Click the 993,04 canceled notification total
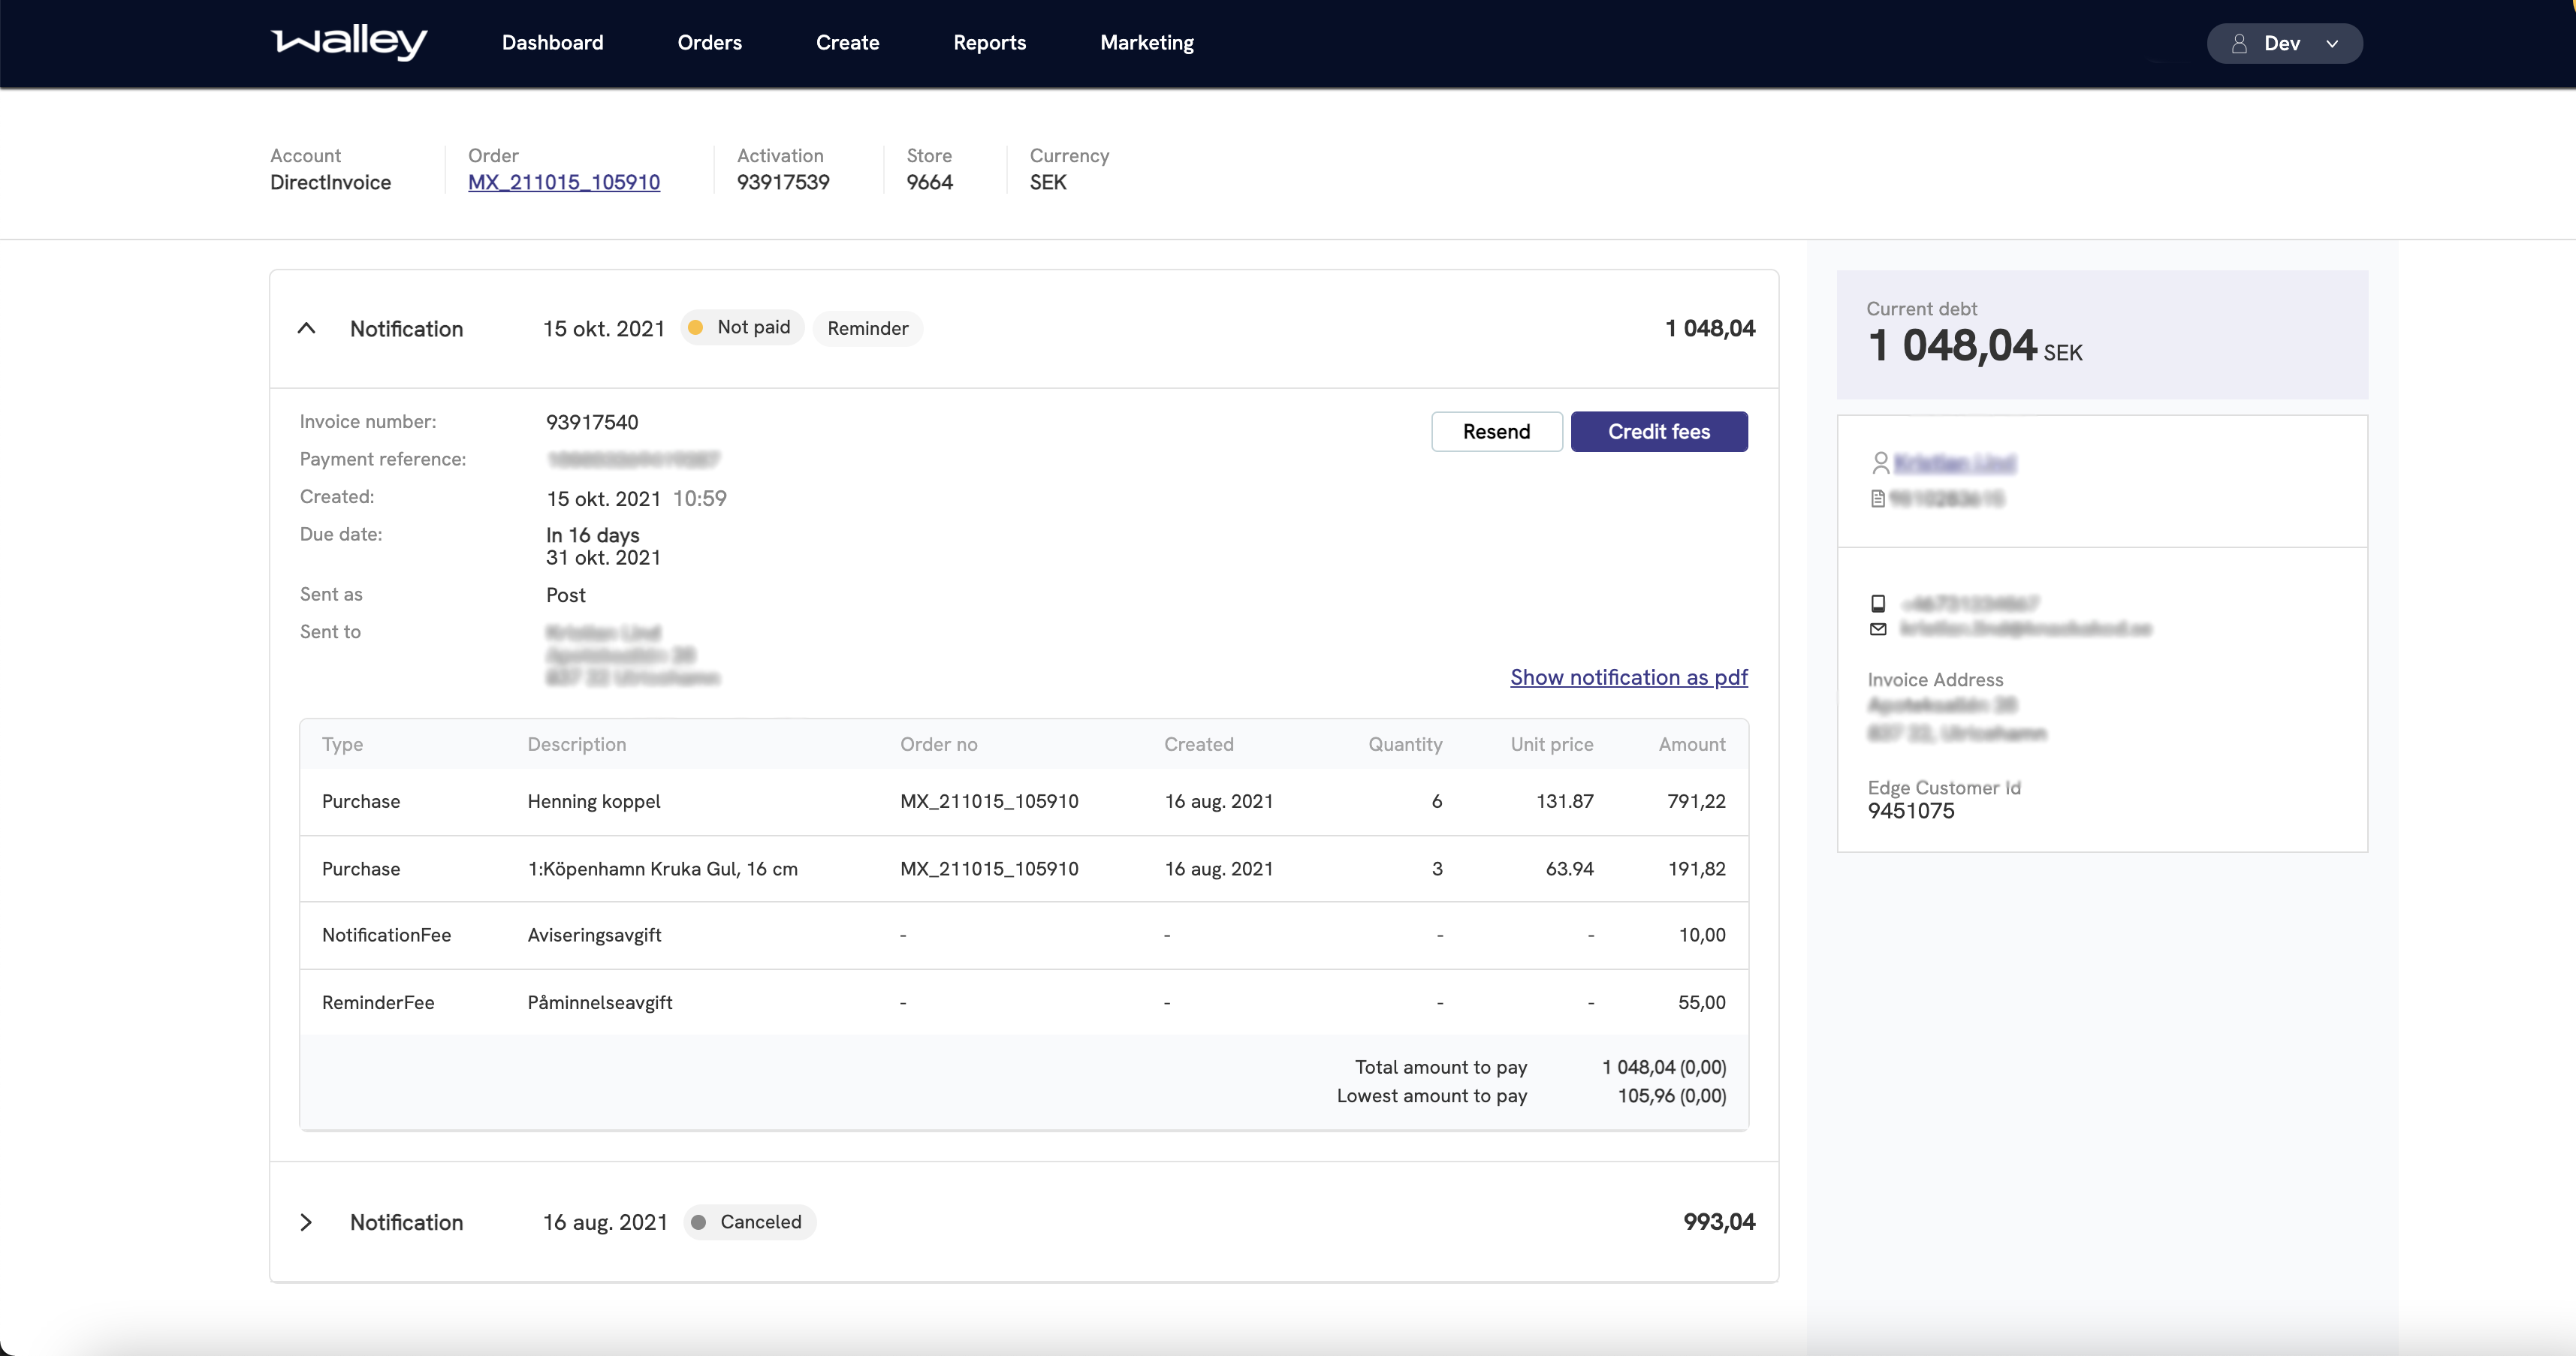 click(1718, 1222)
